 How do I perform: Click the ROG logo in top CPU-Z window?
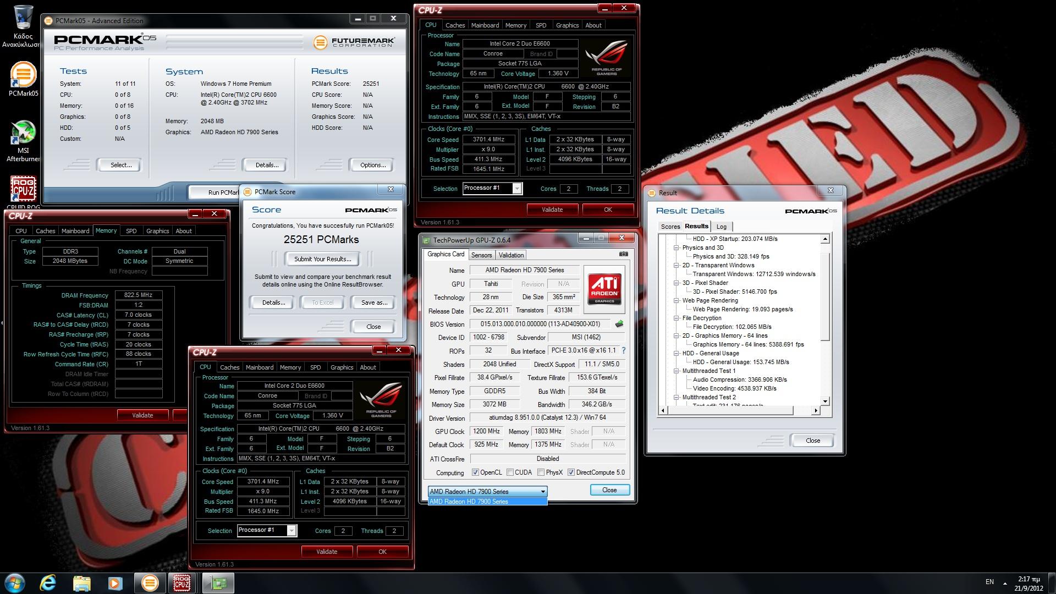coord(606,58)
